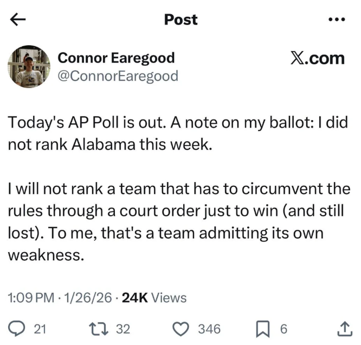The height and width of the screenshot is (345, 361).
Task: Open the @ConnorEaregood handle link
Action: (118, 76)
